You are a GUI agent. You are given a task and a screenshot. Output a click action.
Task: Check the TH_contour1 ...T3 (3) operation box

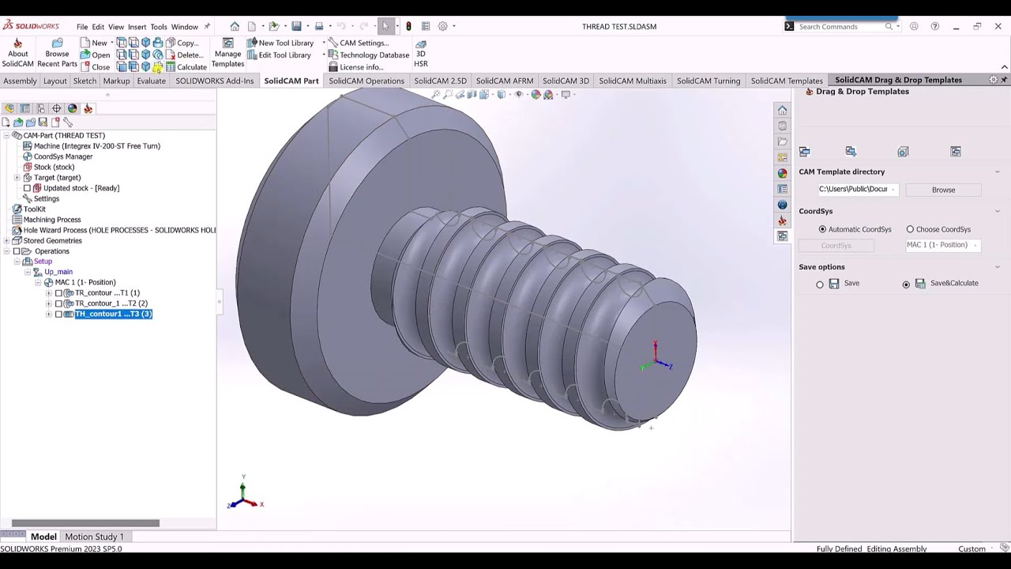[58, 314]
